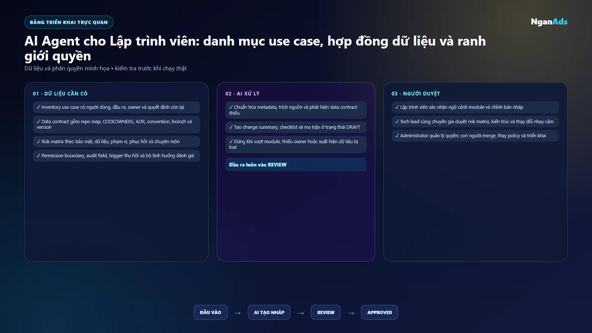The height and width of the screenshot is (333, 592).
Task: Click the AI TẠO NHÁP step pill
Action: pos(269,312)
